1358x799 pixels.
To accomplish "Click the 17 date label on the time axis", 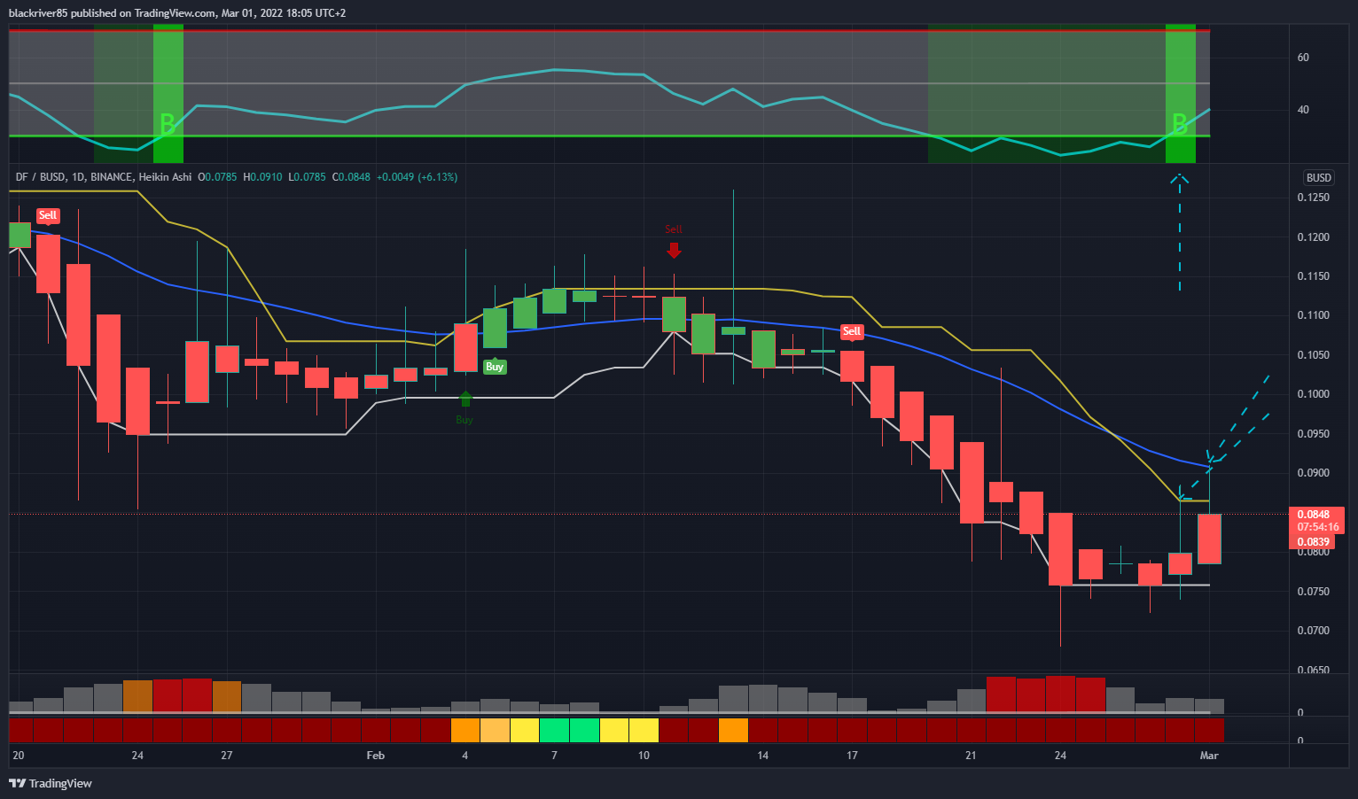I will [x=852, y=756].
